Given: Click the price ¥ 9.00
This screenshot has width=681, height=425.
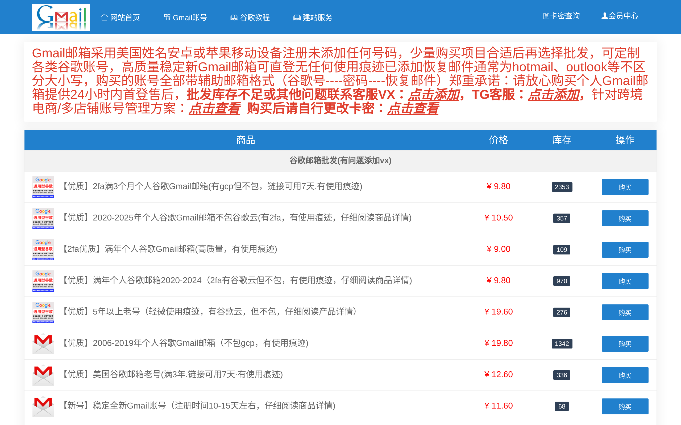Looking at the screenshot, I should [498, 249].
